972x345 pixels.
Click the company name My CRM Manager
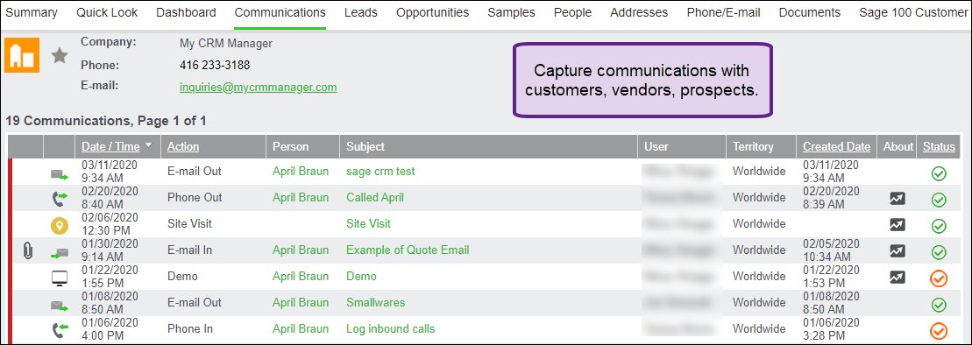click(225, 44)
